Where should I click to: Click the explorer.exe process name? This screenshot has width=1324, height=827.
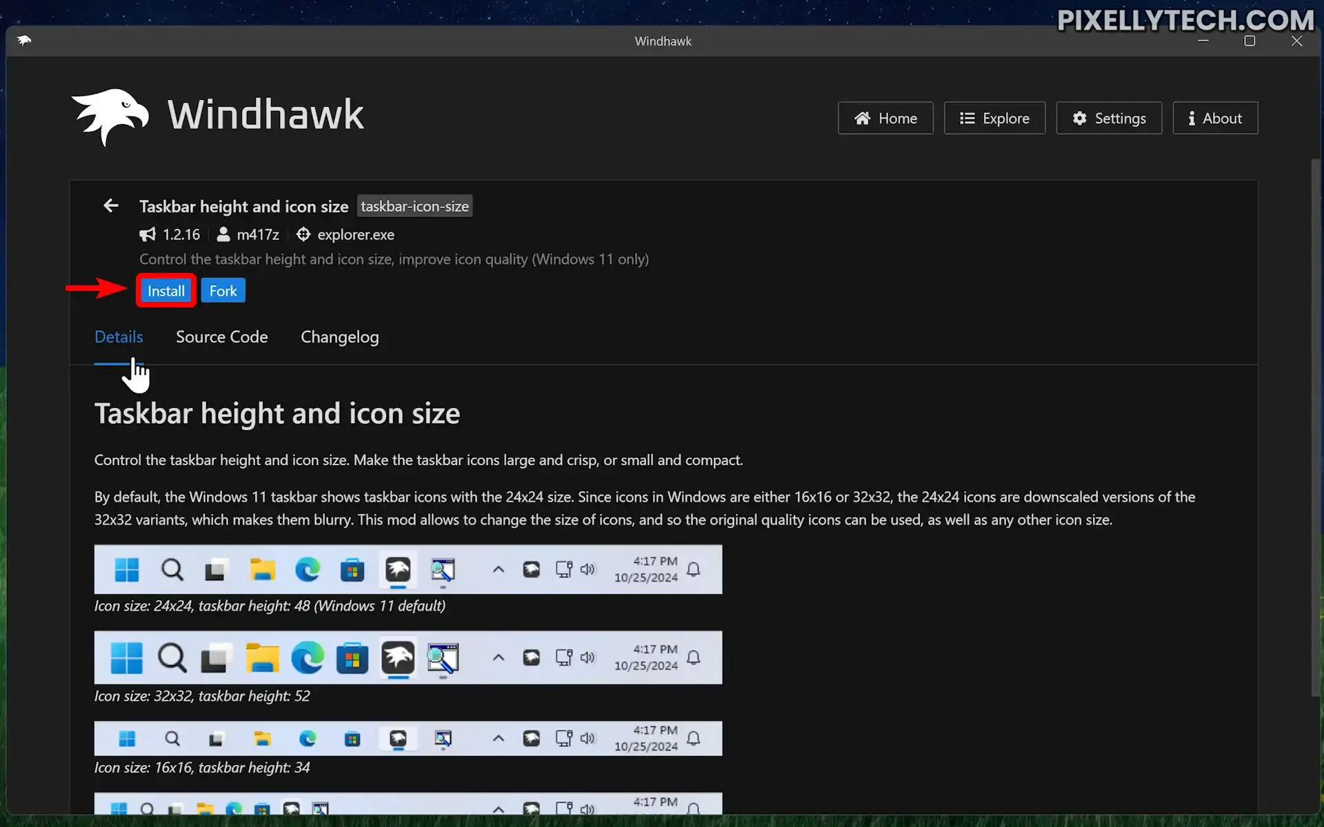click(x=356, y=235)
